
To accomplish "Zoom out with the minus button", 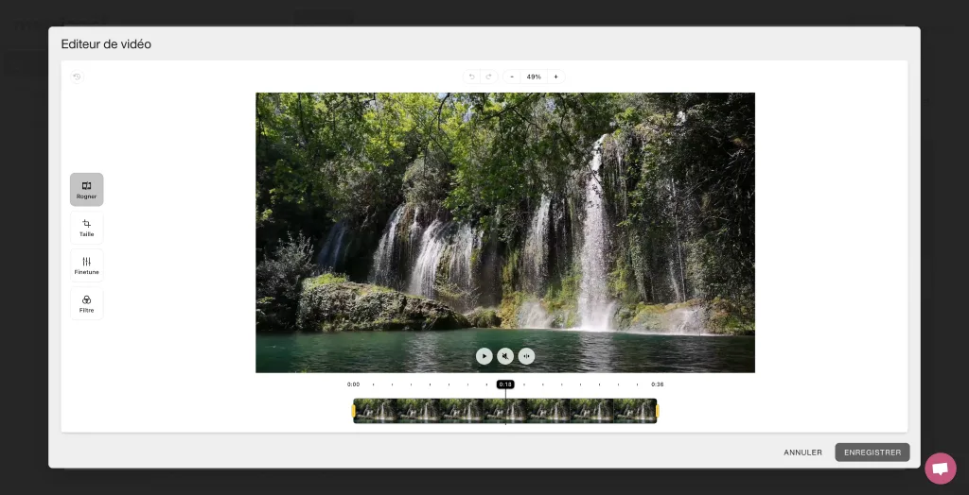I will point(512,77).
